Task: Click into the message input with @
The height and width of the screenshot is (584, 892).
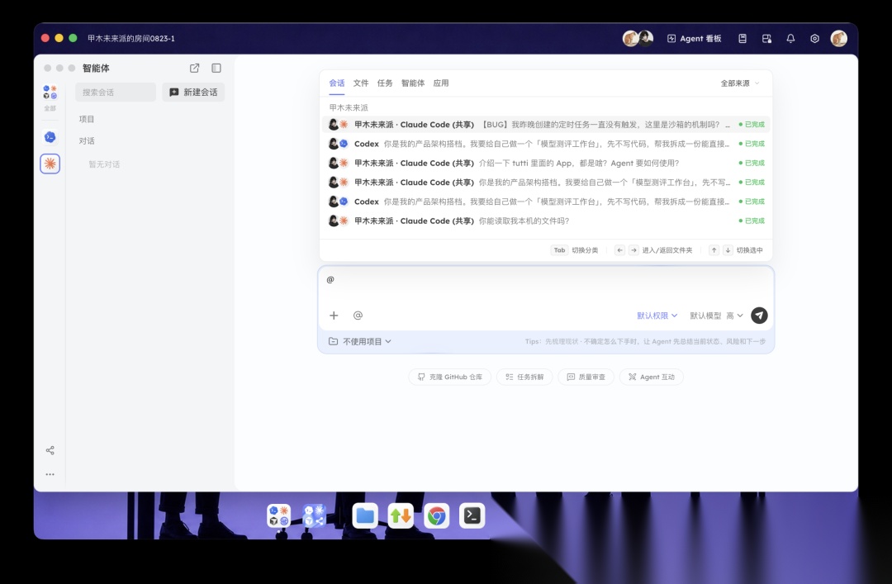Action: [x=546, y=287]
